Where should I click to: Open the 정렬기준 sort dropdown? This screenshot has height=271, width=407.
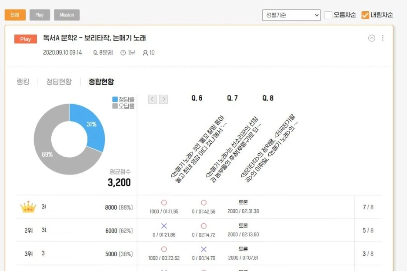point(291,15)
